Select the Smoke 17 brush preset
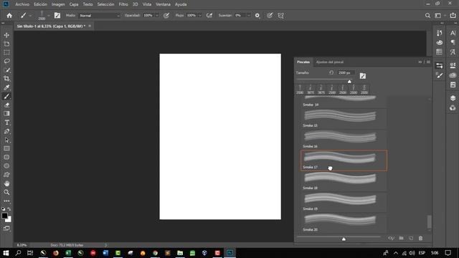Screen dimensions: 459x258 (344, 161)
